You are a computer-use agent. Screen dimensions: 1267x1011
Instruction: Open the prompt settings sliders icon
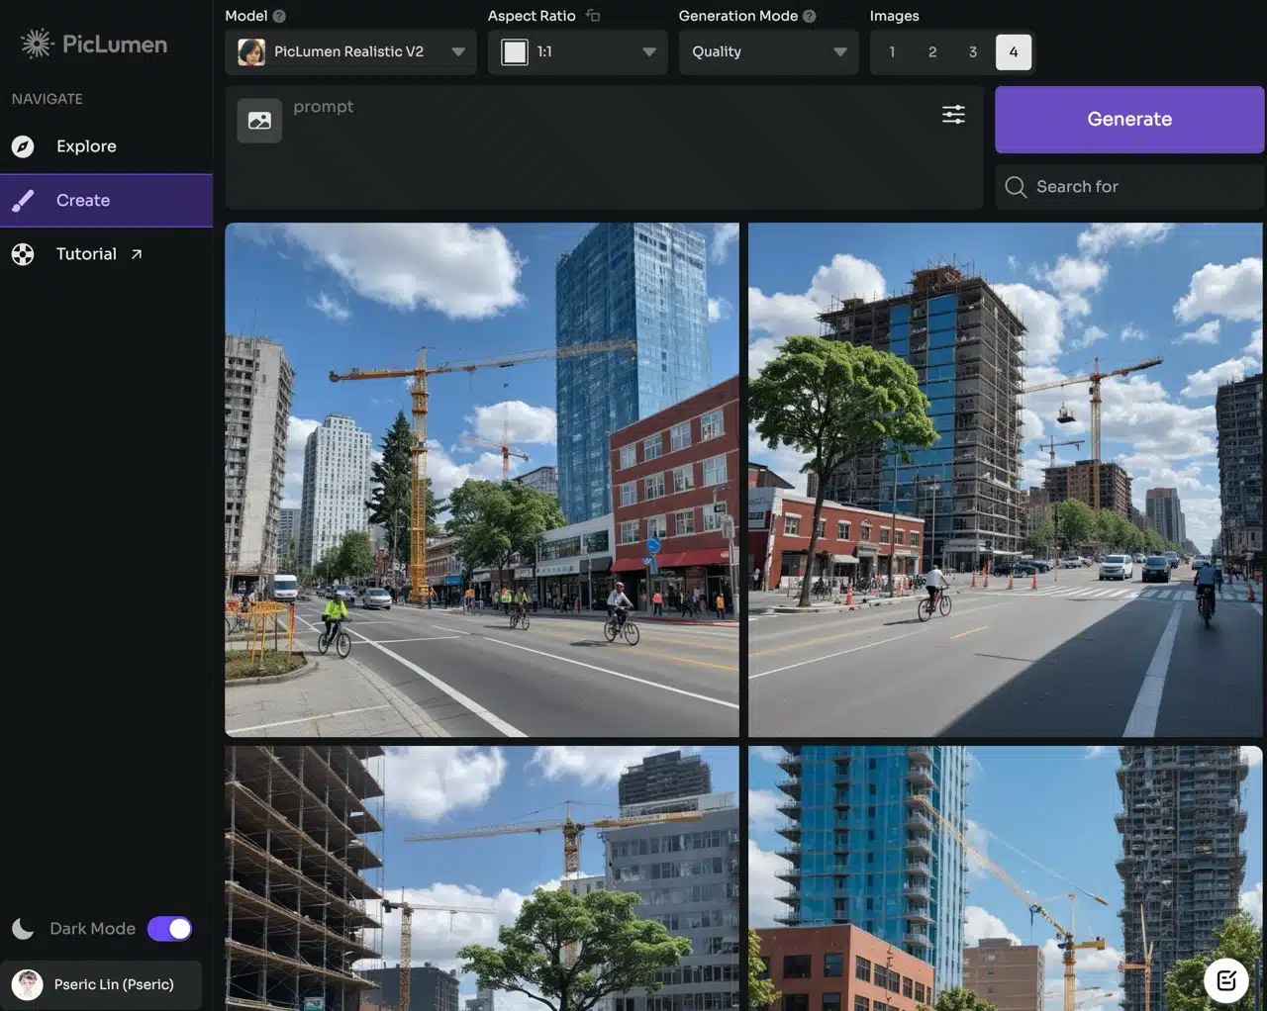coord(953,115)
